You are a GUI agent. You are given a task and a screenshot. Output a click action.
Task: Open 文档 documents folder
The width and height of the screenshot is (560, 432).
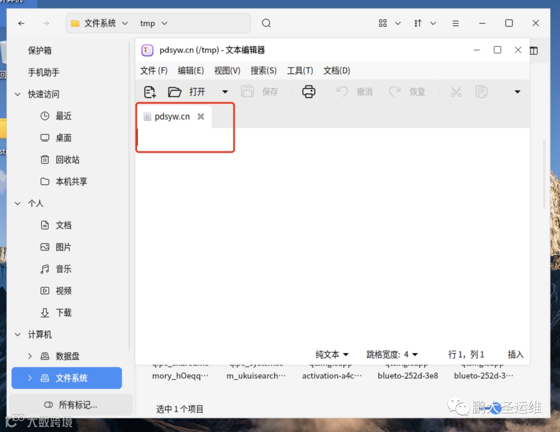click(64, 225)
